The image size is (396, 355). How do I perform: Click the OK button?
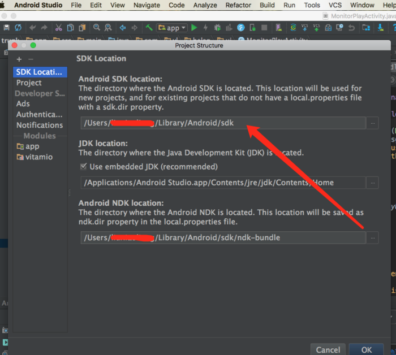coord(367,349)
